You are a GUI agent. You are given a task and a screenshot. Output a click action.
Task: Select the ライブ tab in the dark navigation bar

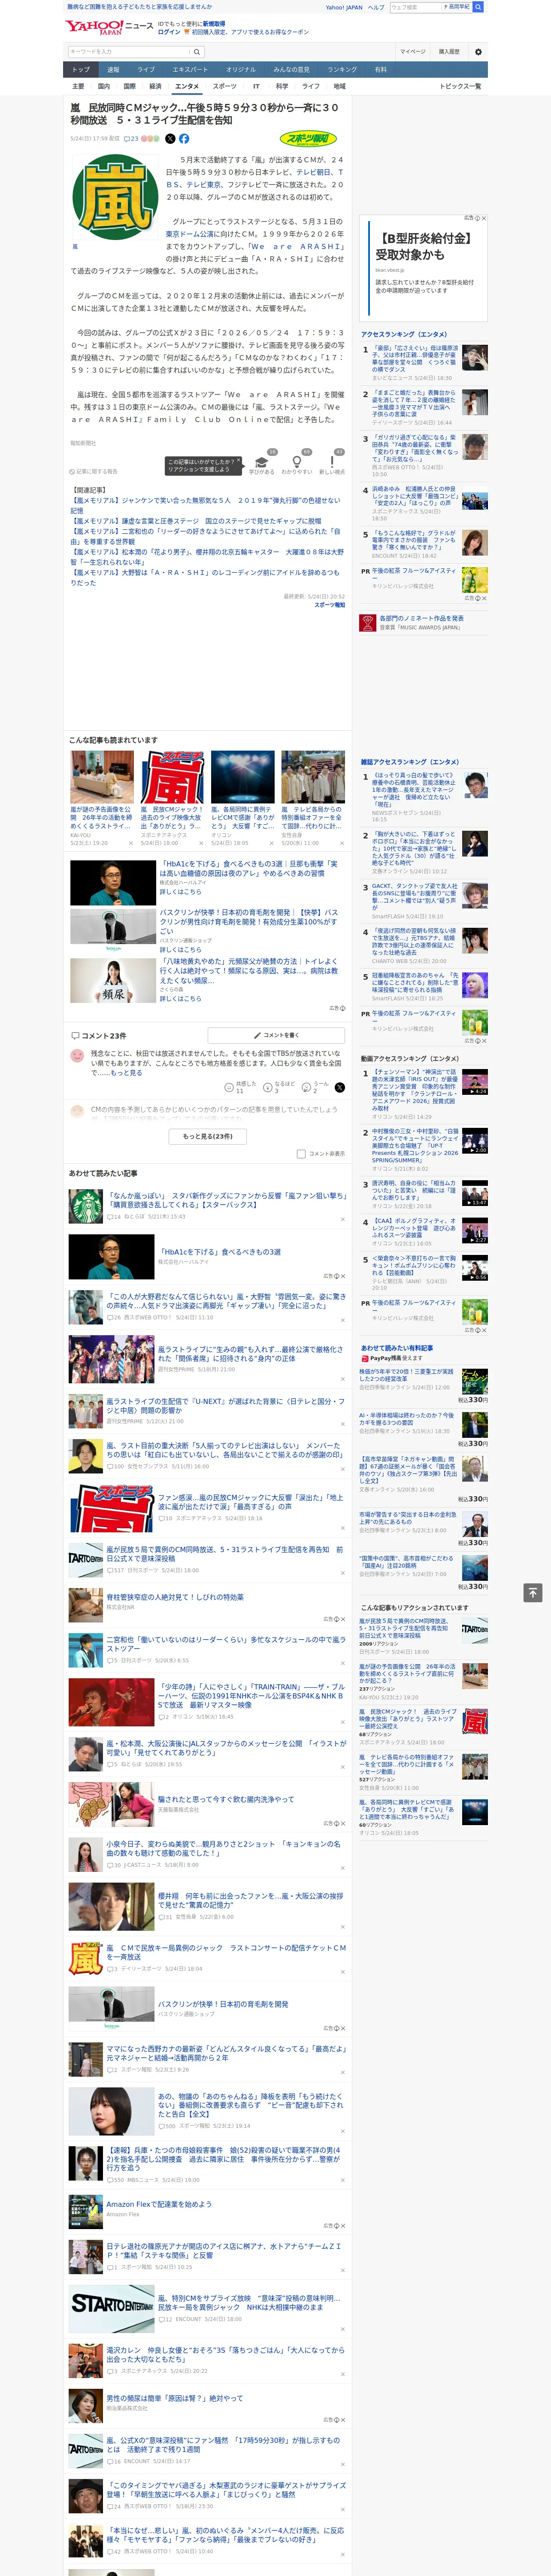point(146,70)
